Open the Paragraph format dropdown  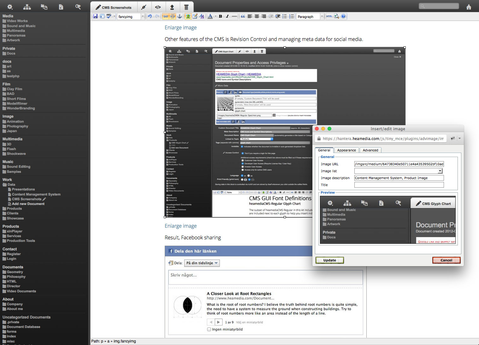click(x=310, y=16)
